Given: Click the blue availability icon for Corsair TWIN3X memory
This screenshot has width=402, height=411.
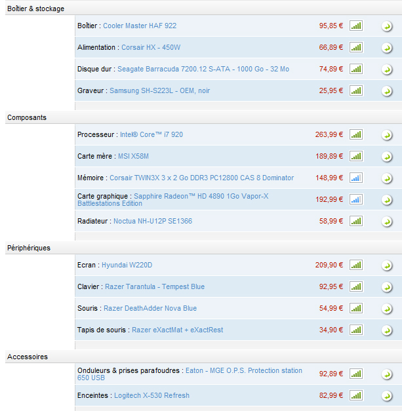Looking at the screenshot, I should click(356, 178).
